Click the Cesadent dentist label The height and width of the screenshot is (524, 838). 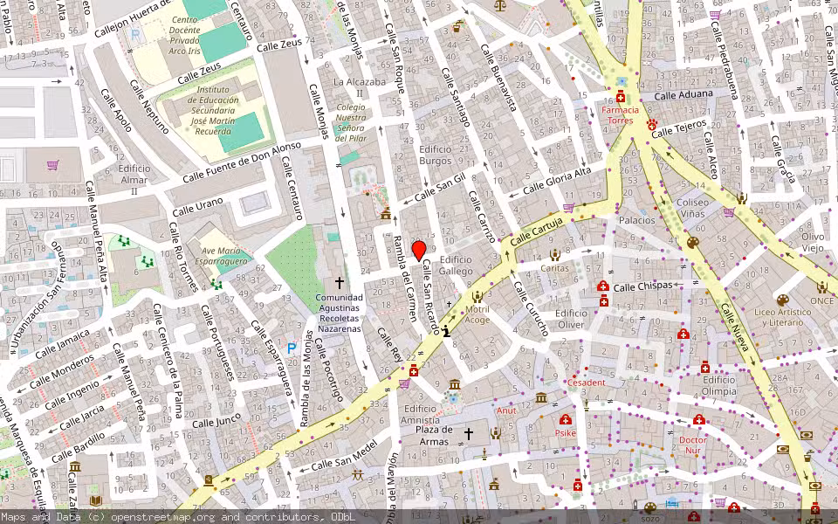(586, 383)
